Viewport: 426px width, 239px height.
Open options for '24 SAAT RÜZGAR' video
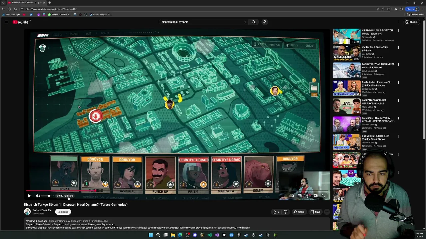398,65
